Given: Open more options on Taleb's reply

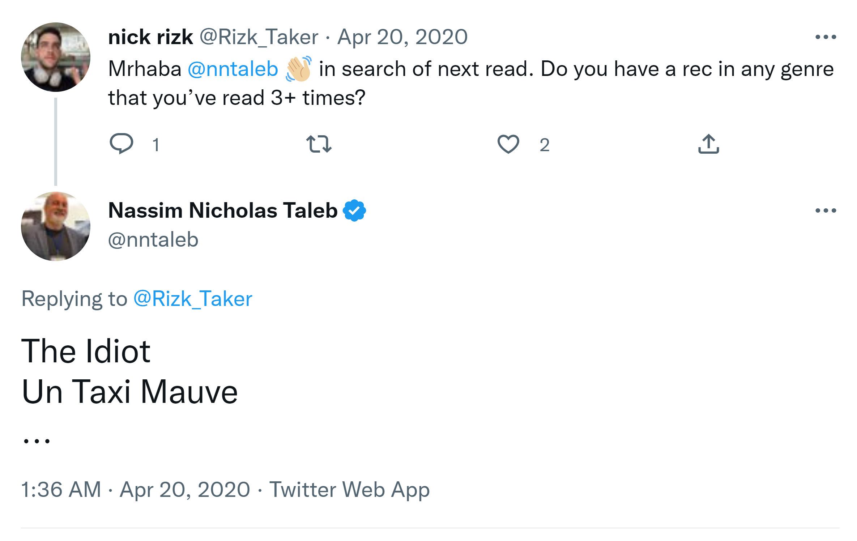Looking at the screenshot, I should tap(826, 210).
